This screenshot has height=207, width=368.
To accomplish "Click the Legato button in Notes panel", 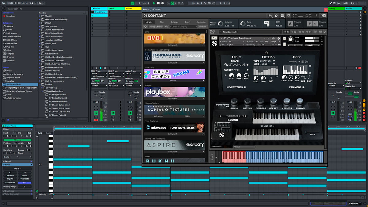I will [10, 179].
